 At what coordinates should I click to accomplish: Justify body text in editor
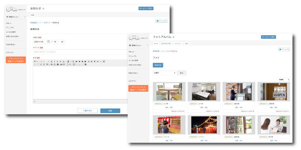pos(85,62)
